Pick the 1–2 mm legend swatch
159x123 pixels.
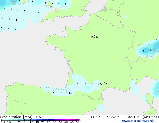[x=16, y=120]
